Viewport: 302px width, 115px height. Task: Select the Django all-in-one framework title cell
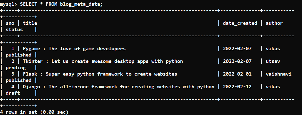click(x=119, y=87)
